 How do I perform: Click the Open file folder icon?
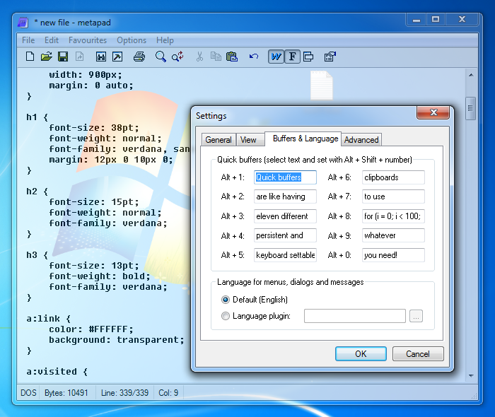click(x=46, y=57)
